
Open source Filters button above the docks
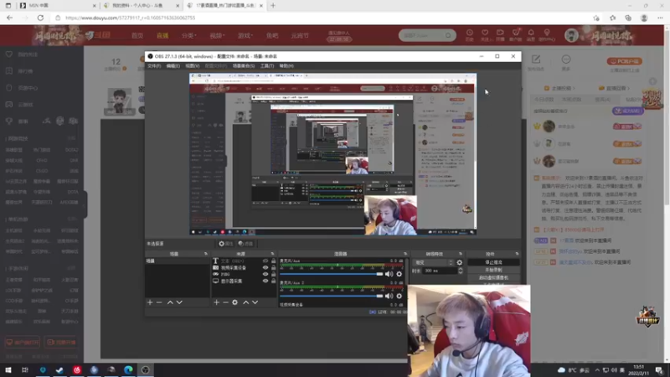pos(245,244)
